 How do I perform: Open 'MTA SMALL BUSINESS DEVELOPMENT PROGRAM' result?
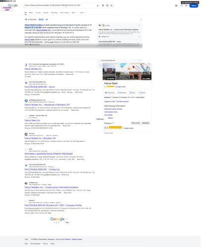49,154
